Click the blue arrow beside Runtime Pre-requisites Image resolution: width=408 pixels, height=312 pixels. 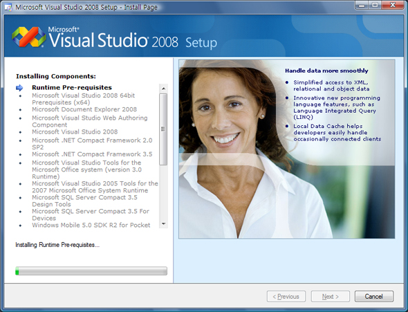coord(19,88)
